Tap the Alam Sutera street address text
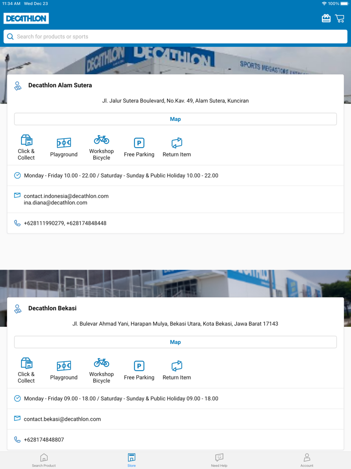Image resolution: width=351 pixels, height=469 pixels. pyautogui.click(x=175, y=101)
